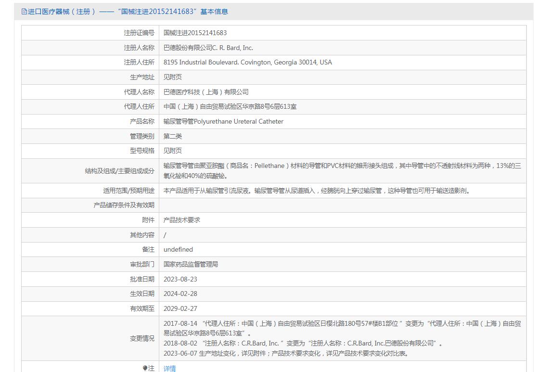This screenshot has height=372, width=549.
Task: Open the 详情 link
Action: pos(169,368)
